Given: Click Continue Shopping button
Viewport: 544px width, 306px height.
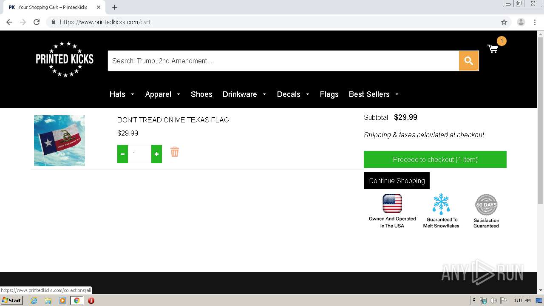Looking at the screenshot, I should [x=397, y=181].
